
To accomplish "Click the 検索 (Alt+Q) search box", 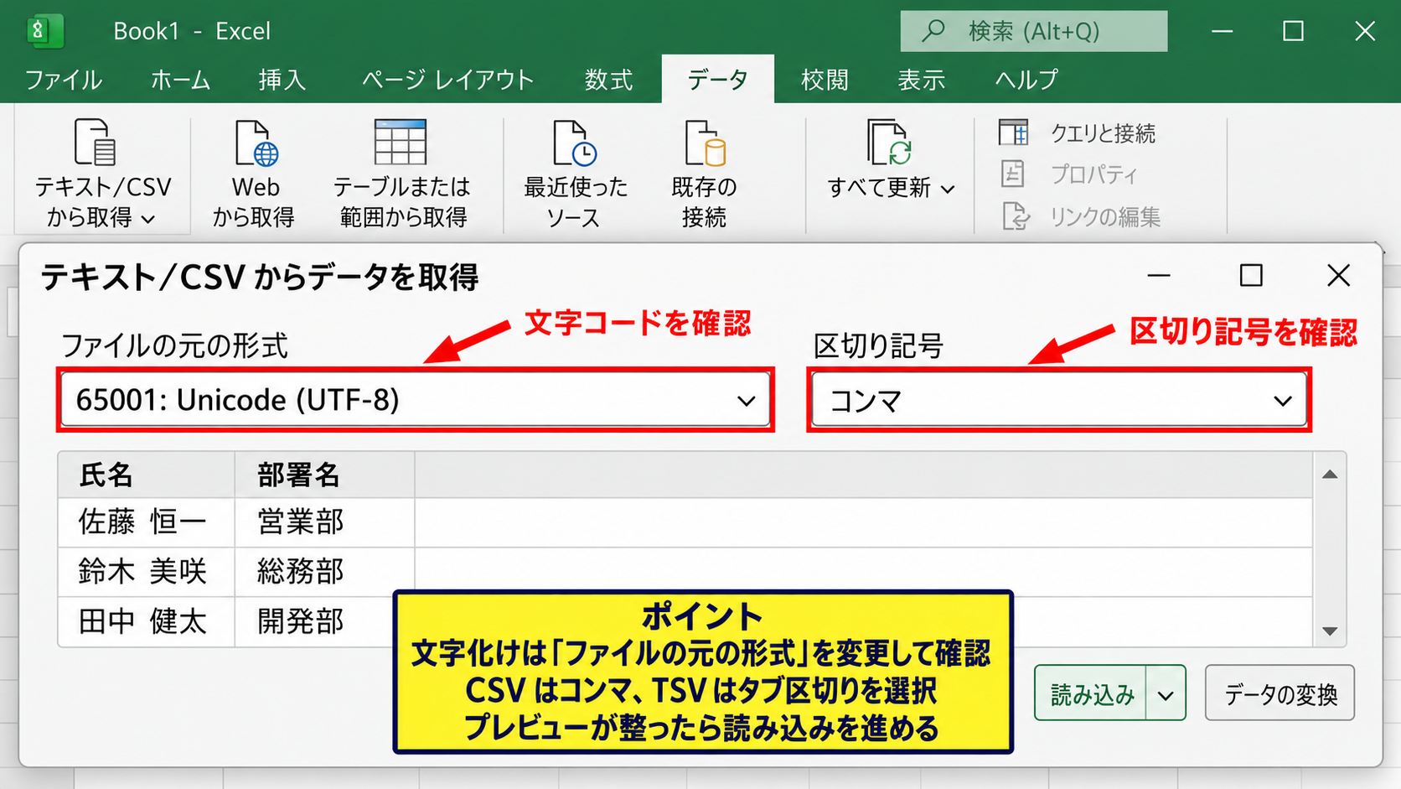I will click(1034, 31).
